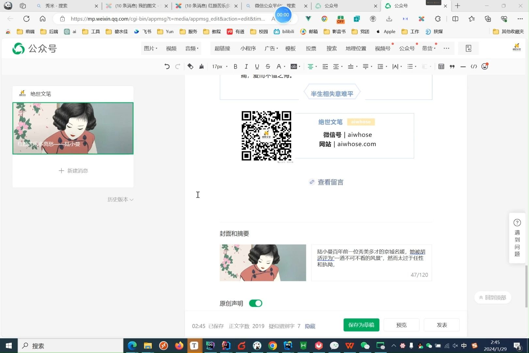Click the cover image thumbnail
Image resolution: width=529 pixels, height=353 pixels.
tap(263, 263)
